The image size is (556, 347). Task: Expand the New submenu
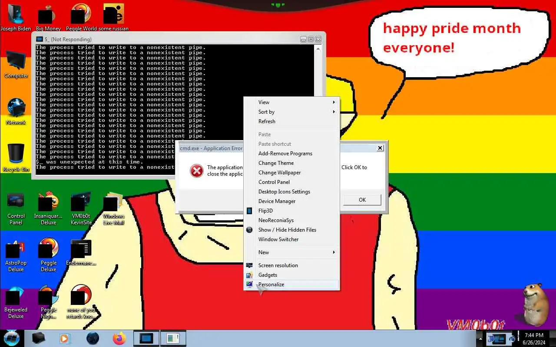coord(291,252)
